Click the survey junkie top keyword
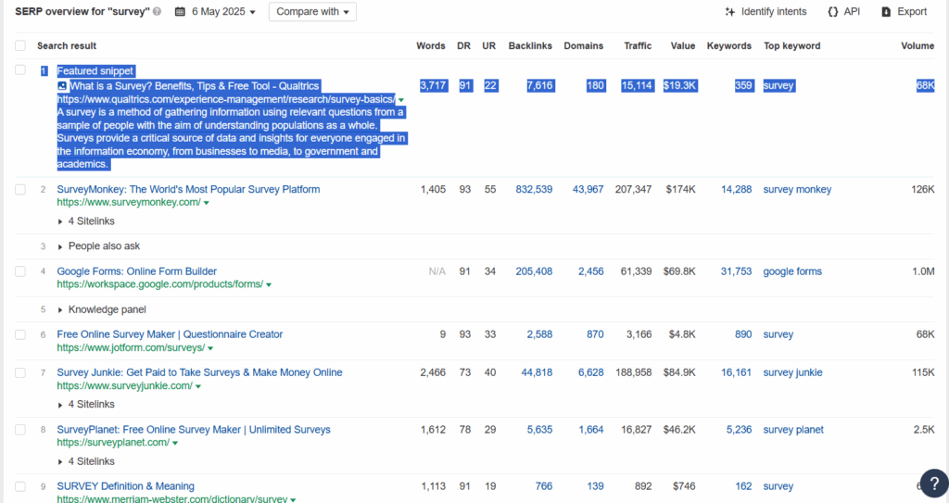Image resolution: width=949 pixels, height=503 pixels. 792,372
